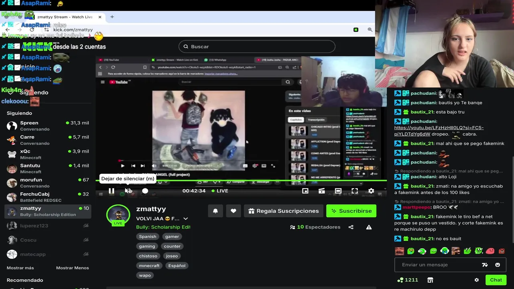
Task: Enable picture-in-picture mini player
Action: tap(305, 191)
